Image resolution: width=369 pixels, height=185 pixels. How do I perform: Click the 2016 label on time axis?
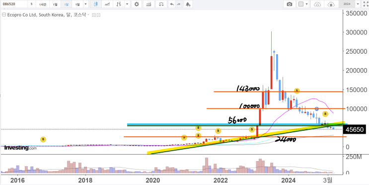(18, 181)
